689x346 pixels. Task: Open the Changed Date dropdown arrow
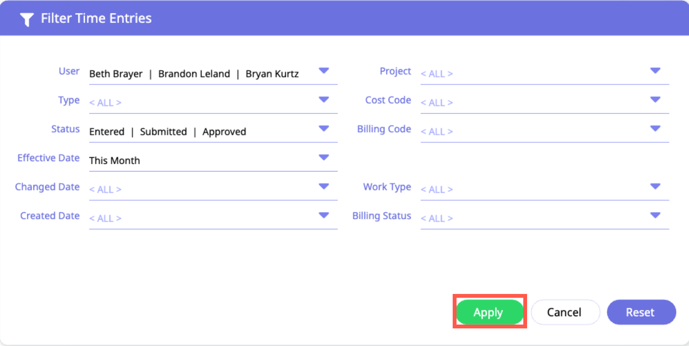[324, 186]
